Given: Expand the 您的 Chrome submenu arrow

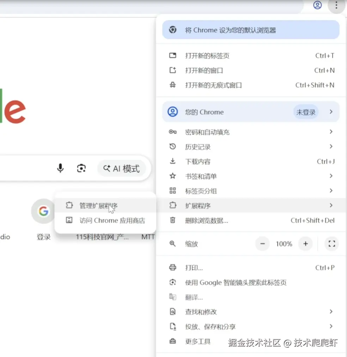Looking at the screenshot, I should [x=331, y=112].
